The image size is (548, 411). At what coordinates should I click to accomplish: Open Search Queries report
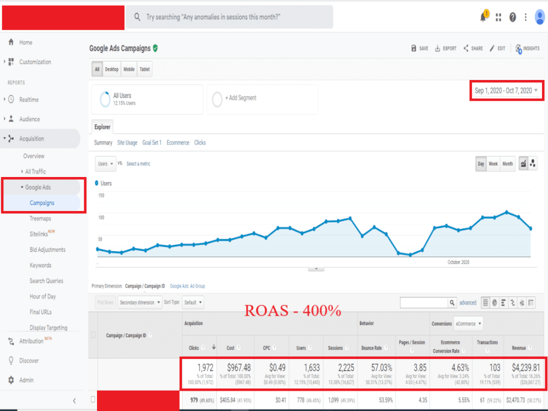click(x=47, y=281)
